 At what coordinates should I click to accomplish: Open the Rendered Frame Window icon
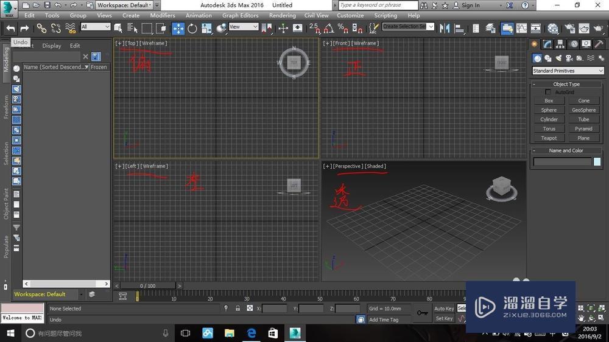[584, 29]
